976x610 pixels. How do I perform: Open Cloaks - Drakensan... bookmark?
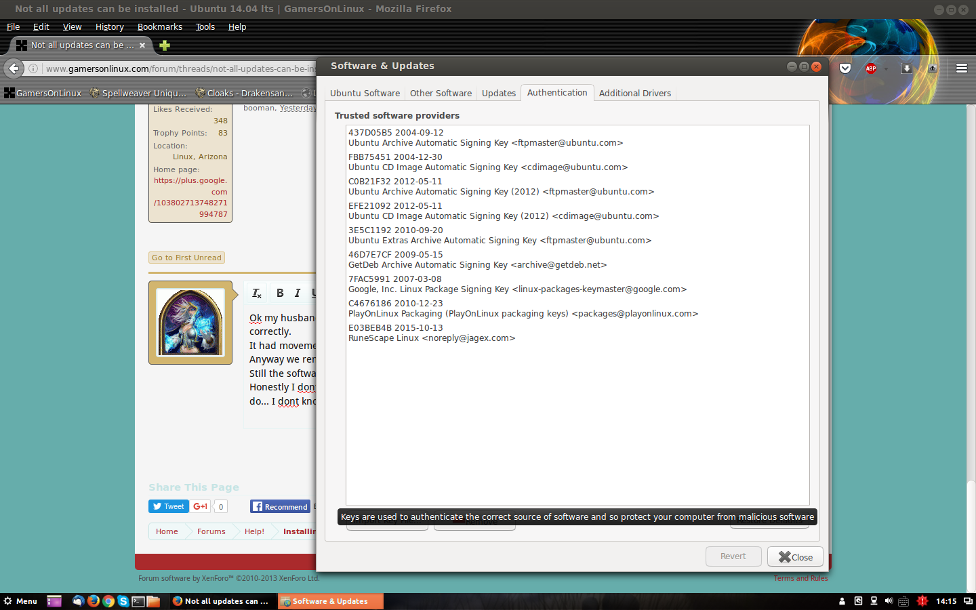pos(244,93)
